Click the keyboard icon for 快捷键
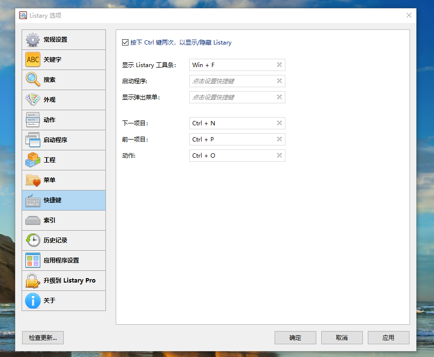Image resolution: width=434 pixels, height=357 pixels. (x=33, y=200)
